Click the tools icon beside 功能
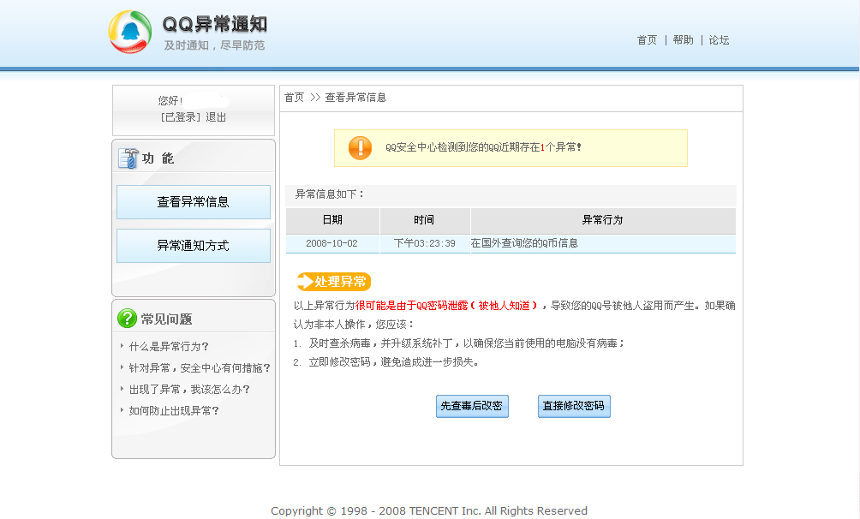 pyautogui.click(x=128, y=158)
